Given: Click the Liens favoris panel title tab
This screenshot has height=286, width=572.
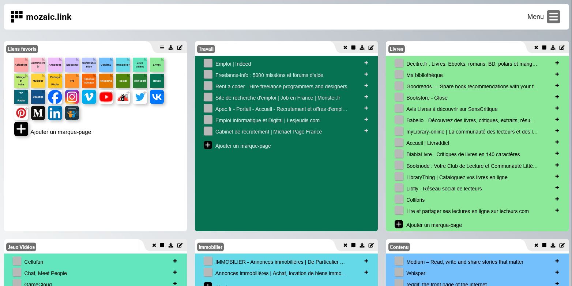Looking at the screenshot, I should 22,49.
